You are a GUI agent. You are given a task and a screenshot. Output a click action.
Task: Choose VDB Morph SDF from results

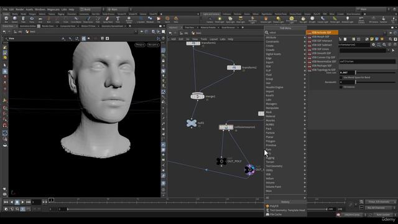pyautogui.click(x=322, y=37)
